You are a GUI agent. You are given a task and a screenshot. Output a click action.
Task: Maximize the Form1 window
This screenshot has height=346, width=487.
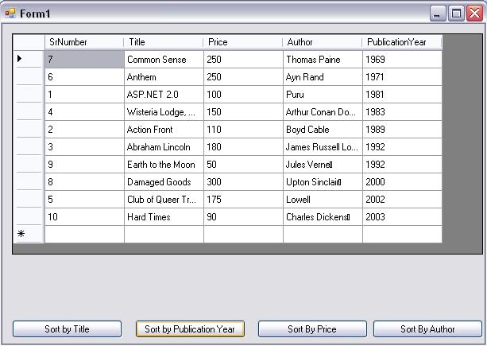tap(456, 14)
